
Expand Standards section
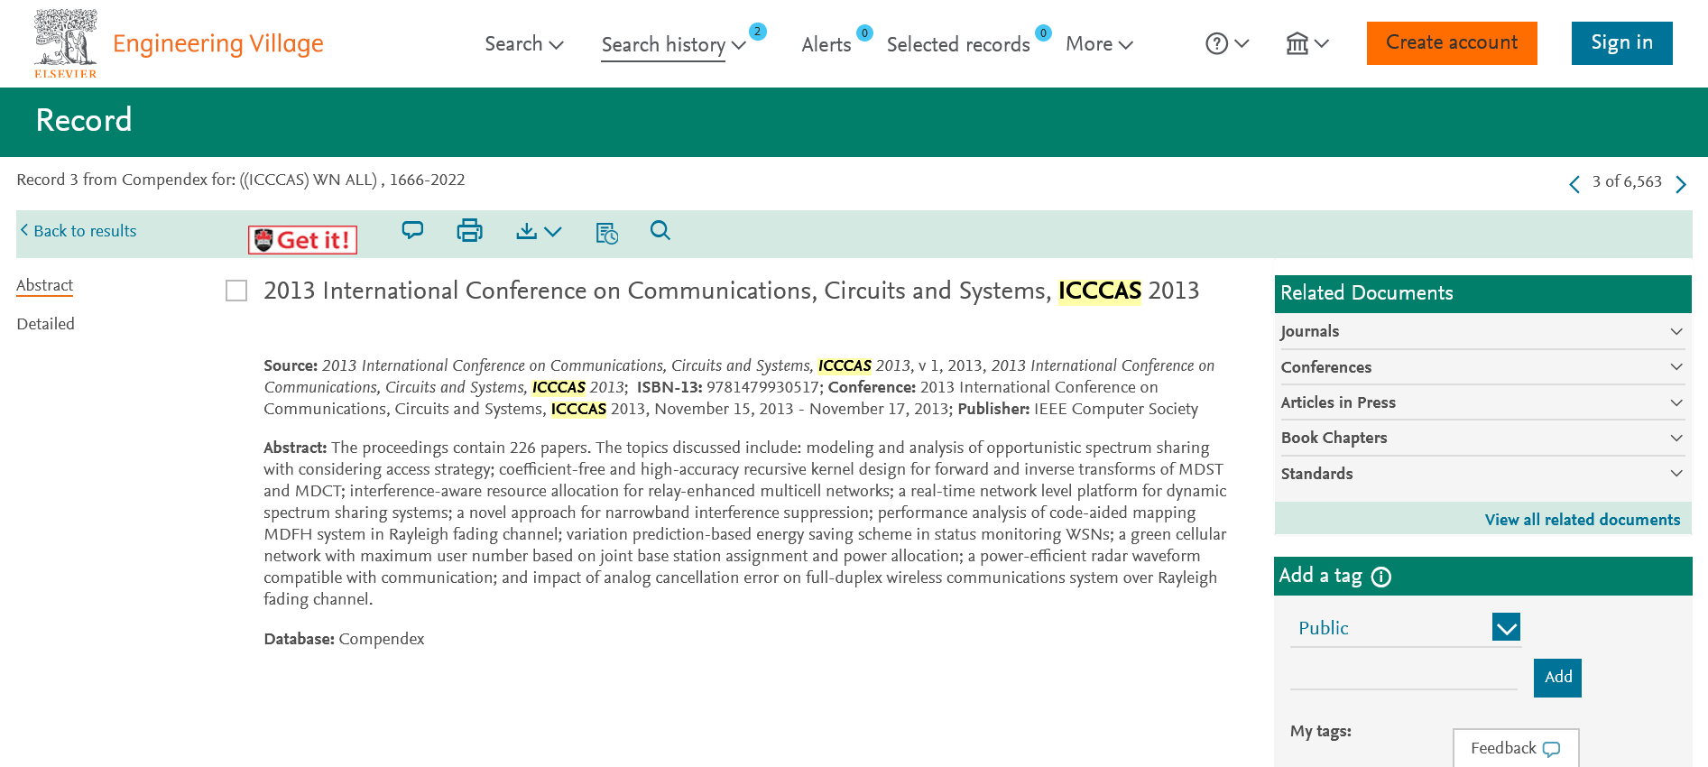click(x=1482, y=474)
